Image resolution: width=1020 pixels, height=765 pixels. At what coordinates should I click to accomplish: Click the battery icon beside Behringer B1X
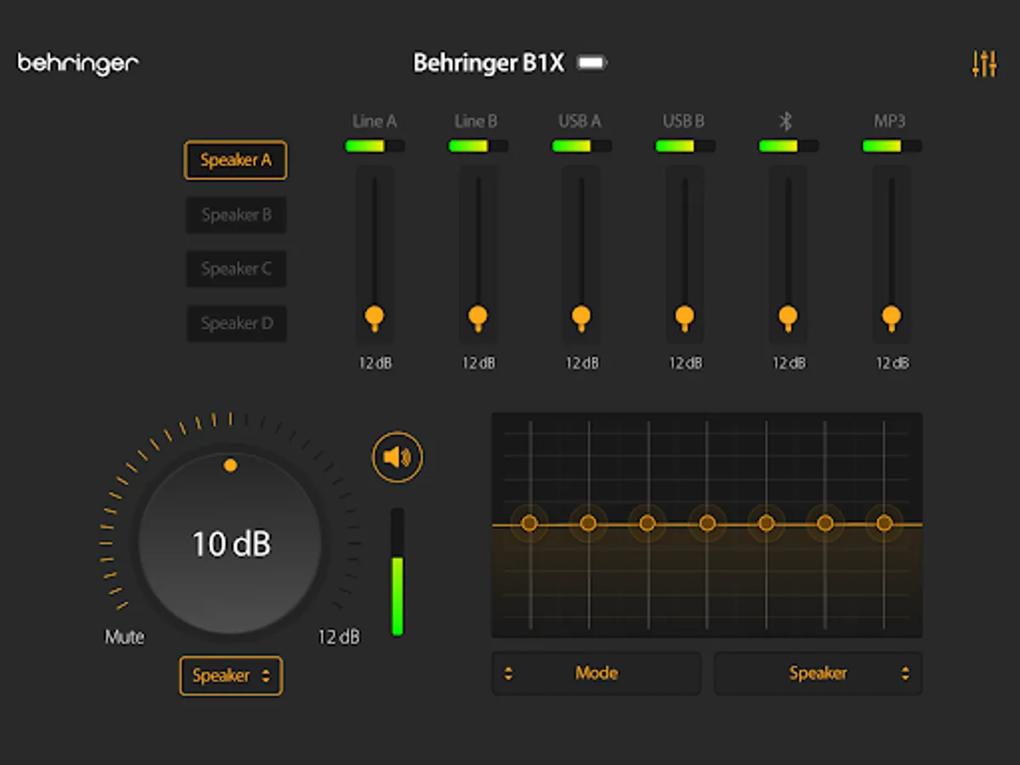coord(592,62)
